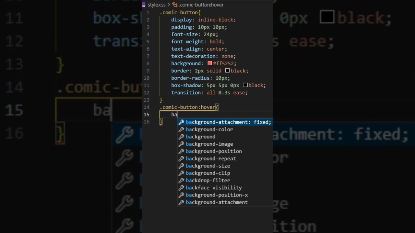Select background-attachment: fixed; suggestion
The width and height of the screenshot is (415, 233).
point(225,122)
